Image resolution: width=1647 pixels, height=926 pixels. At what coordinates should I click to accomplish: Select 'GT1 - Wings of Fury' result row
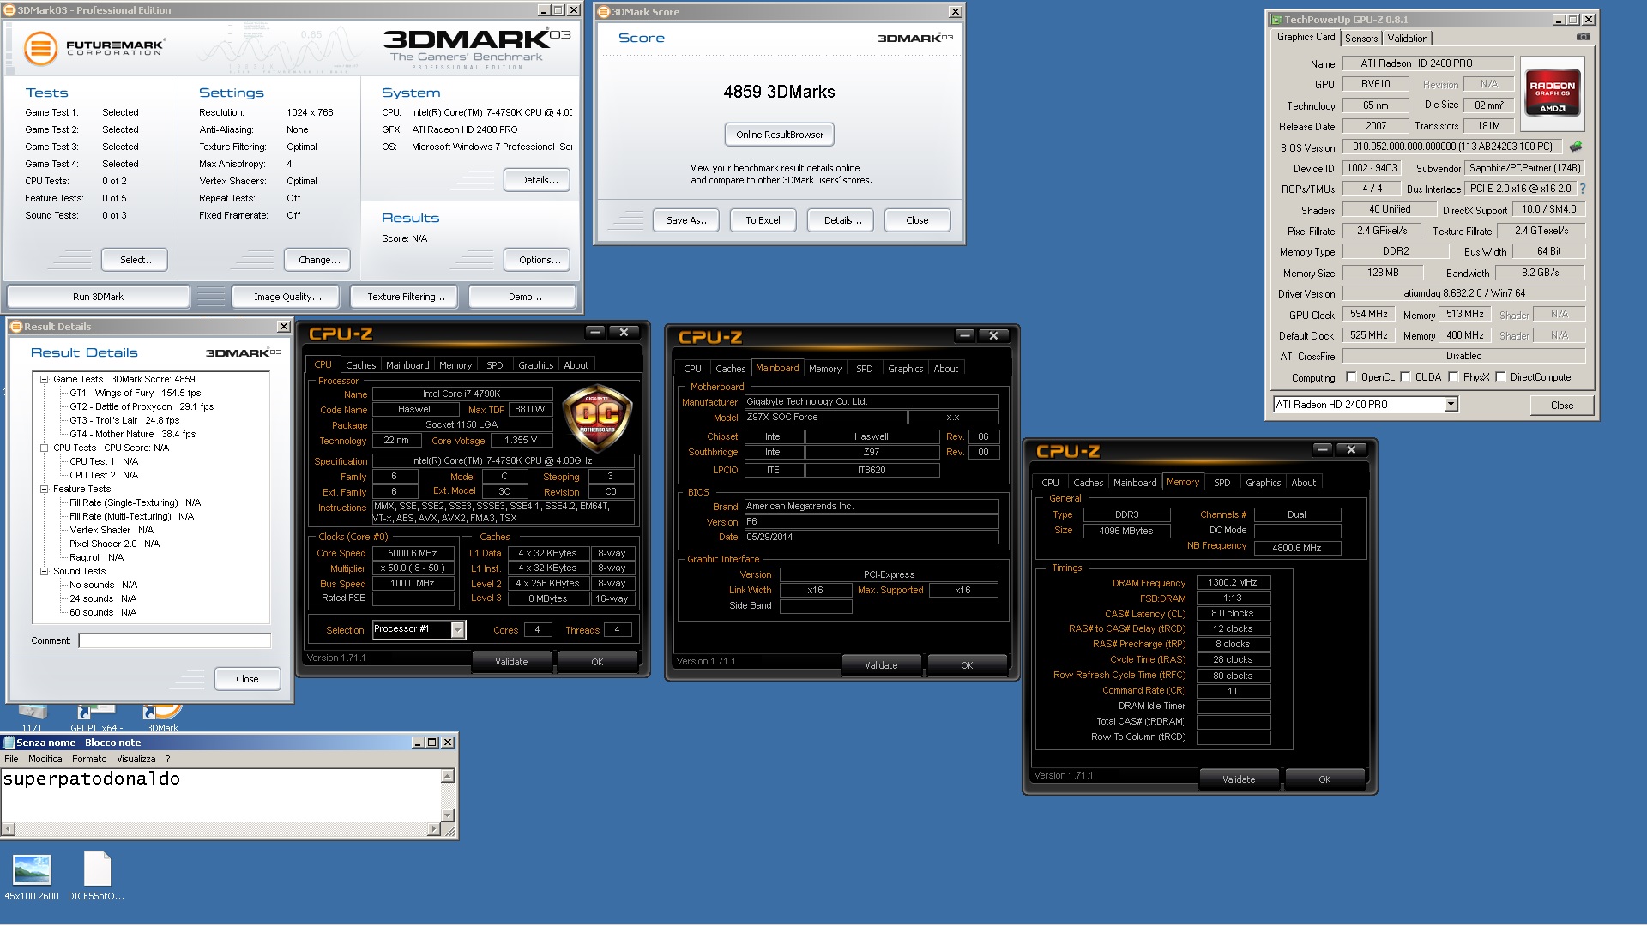[x=135, y=393]
